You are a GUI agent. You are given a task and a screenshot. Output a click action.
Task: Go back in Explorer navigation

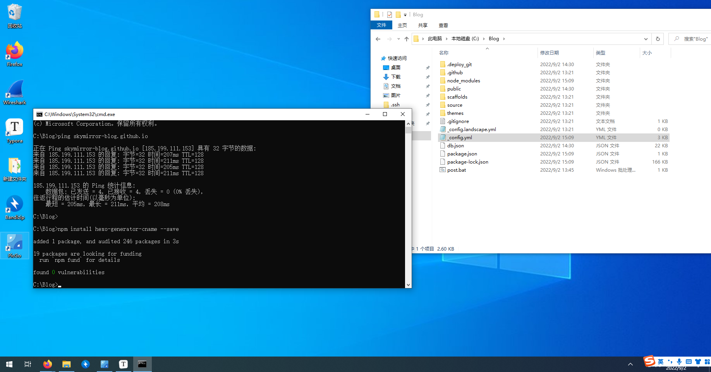[x=378, y=39]
